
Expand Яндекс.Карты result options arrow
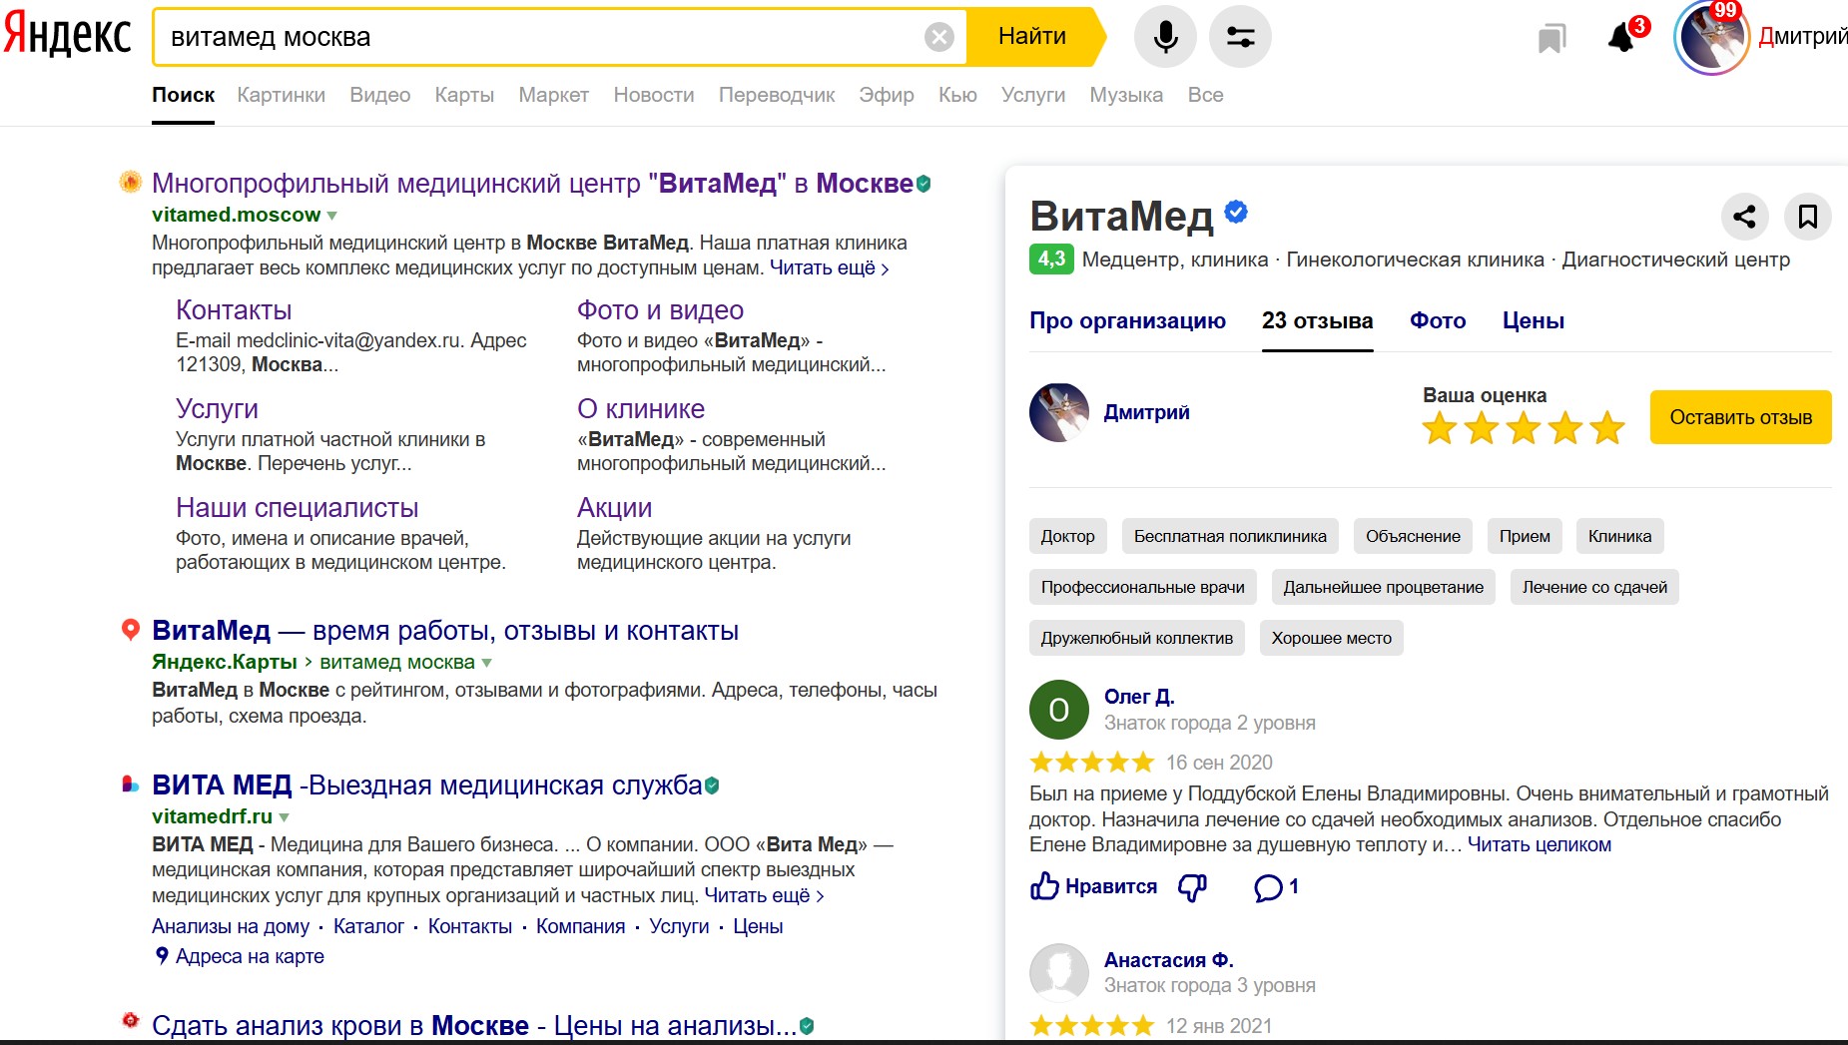click(487, 663)
